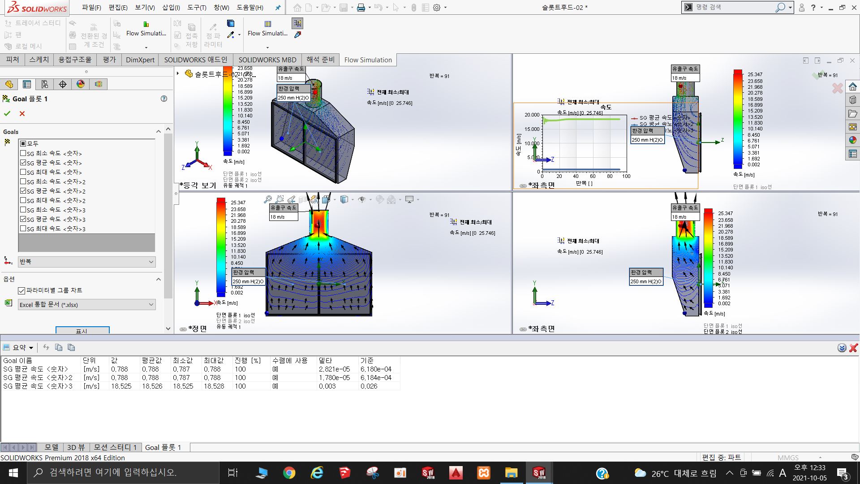Open the ConfigurationManager tab icon
860x484 pixels.
click(x=45, y=84)
